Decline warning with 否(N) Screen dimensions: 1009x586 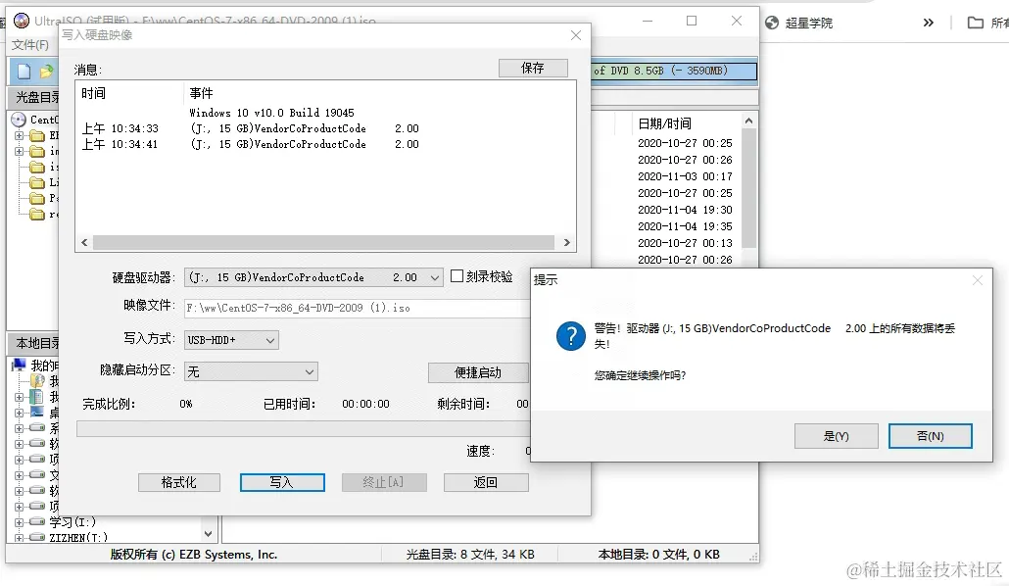coord(930,436)
